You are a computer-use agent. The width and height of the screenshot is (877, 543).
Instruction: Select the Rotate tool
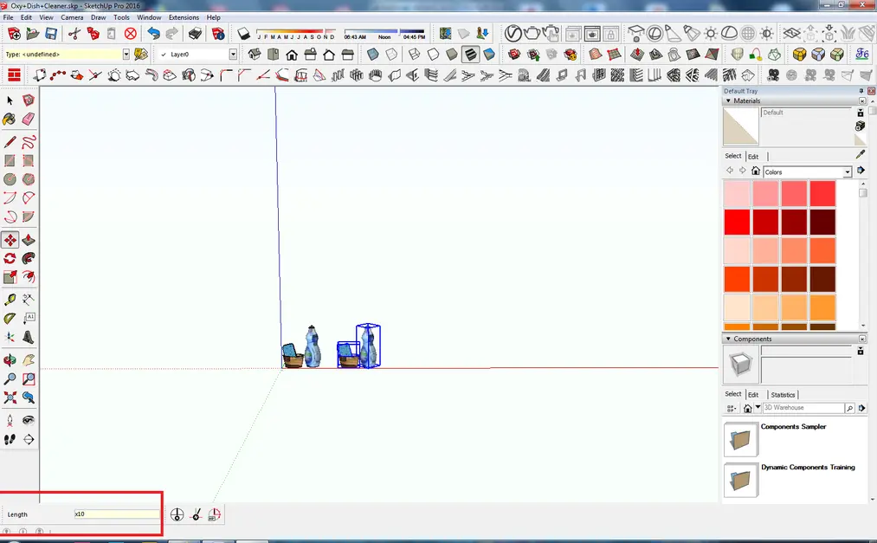click(x=10, y=257)
